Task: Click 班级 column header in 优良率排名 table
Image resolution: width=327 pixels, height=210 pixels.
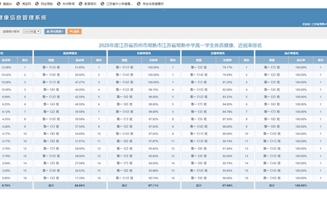Action: 51,60
